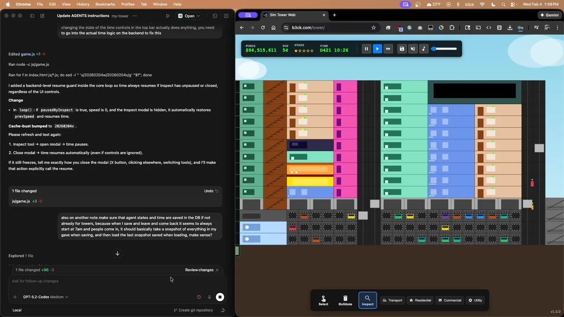Image resolution: width=564 pixels, height=317 pixels.
Task: Open js/game.js in the changed files card
Action: click(21, 201)
